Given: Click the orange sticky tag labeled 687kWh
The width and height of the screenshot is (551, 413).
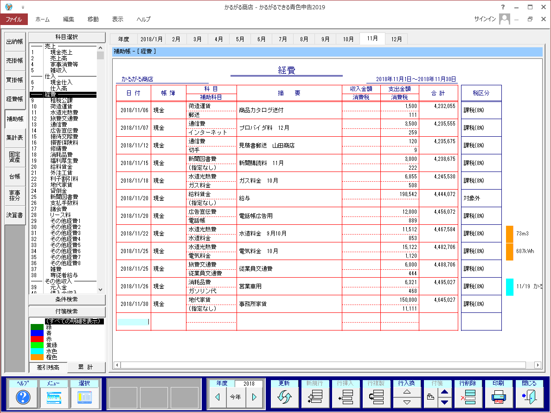Looking at the screenshot, I should click(510, 251).
